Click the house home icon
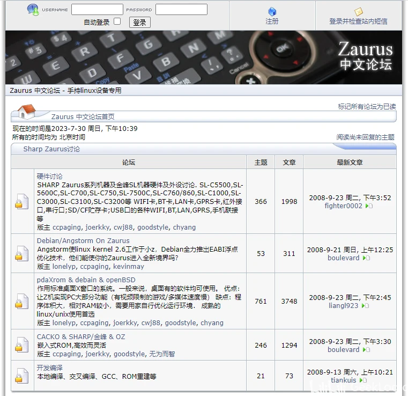408x396 pixels. (x=27, y=111)
